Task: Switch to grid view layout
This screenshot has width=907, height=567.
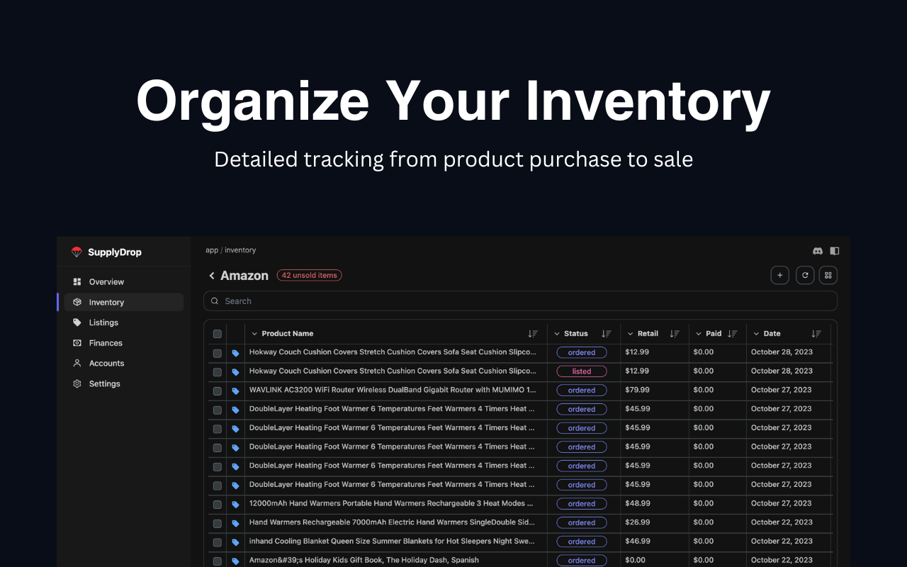Action: click(828, 275)
